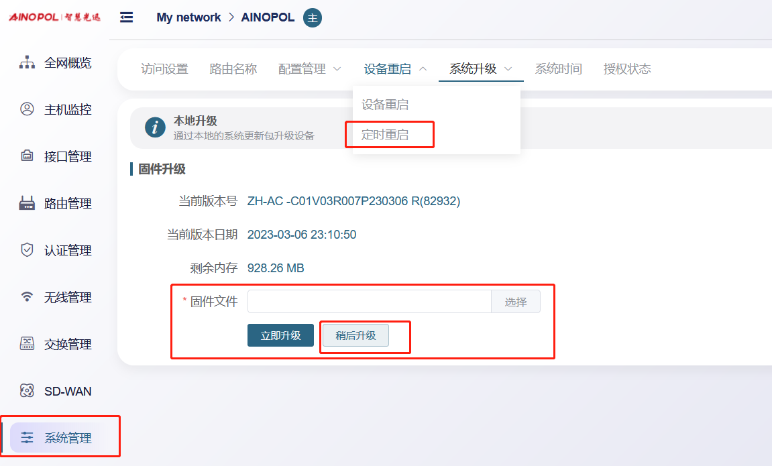This screenshot has height=466, width=772.
Task: Choose 设备重启 option in dropdown list
Action: click(x=385, y=105)
